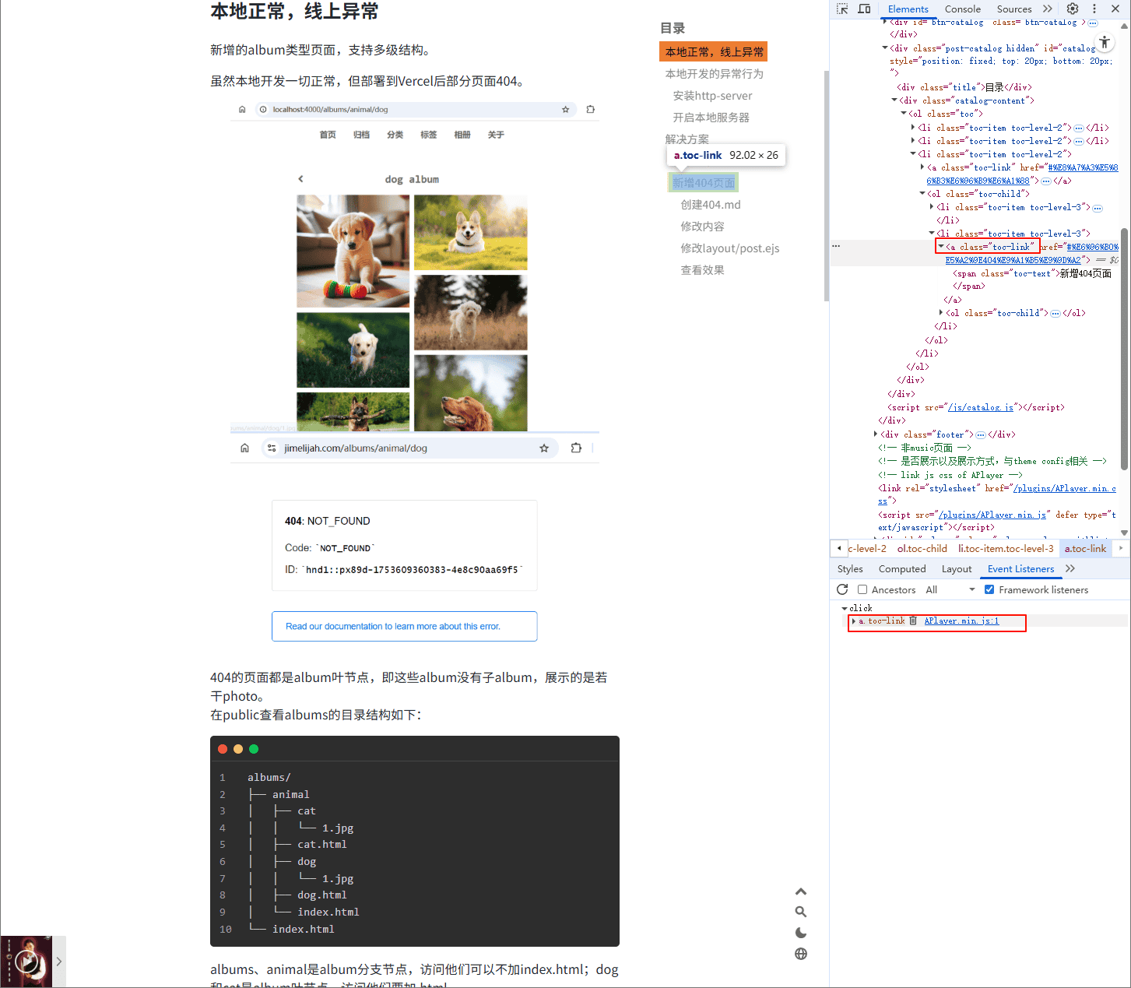Image resolution: width=1131 pixels, height=988 pixels.
Task: Click the blog page vertical scrollbar
Action: (x=826, y=185)
